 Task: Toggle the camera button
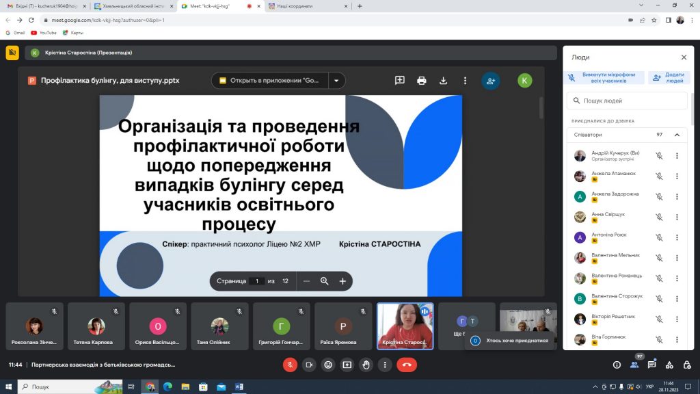[x=309, y=365]
